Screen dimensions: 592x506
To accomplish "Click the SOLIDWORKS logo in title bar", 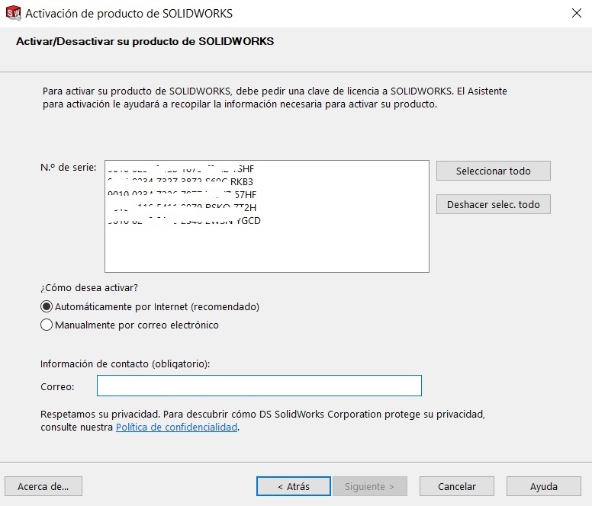I will click(x=13, y=13).
